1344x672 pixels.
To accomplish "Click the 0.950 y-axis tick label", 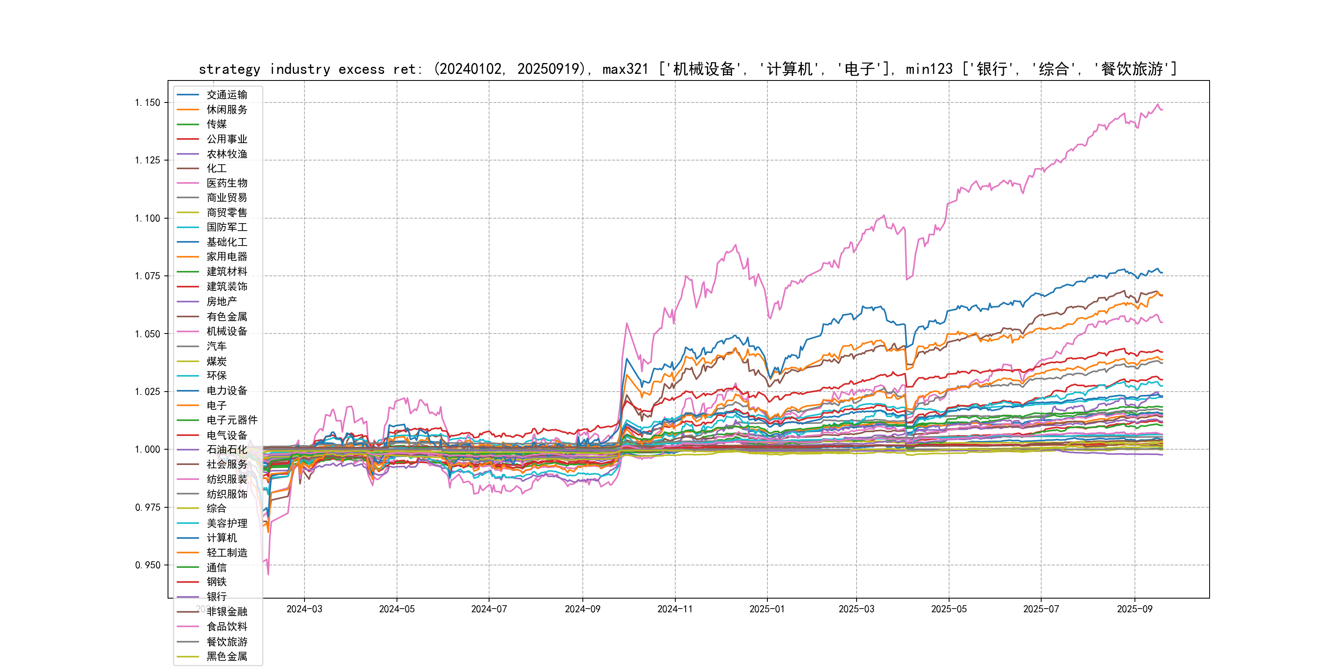I will (148, 565).
